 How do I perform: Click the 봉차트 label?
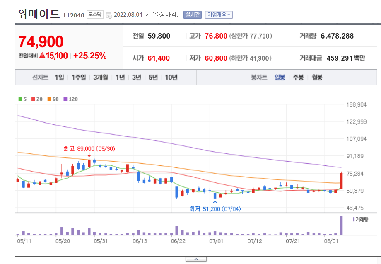coord(259,78)
